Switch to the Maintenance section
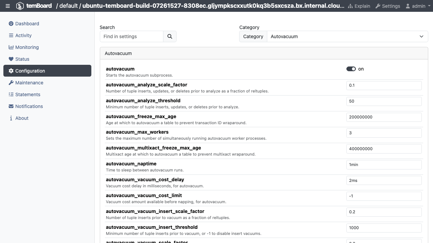 pyautogui.click(x=47, y=83)
